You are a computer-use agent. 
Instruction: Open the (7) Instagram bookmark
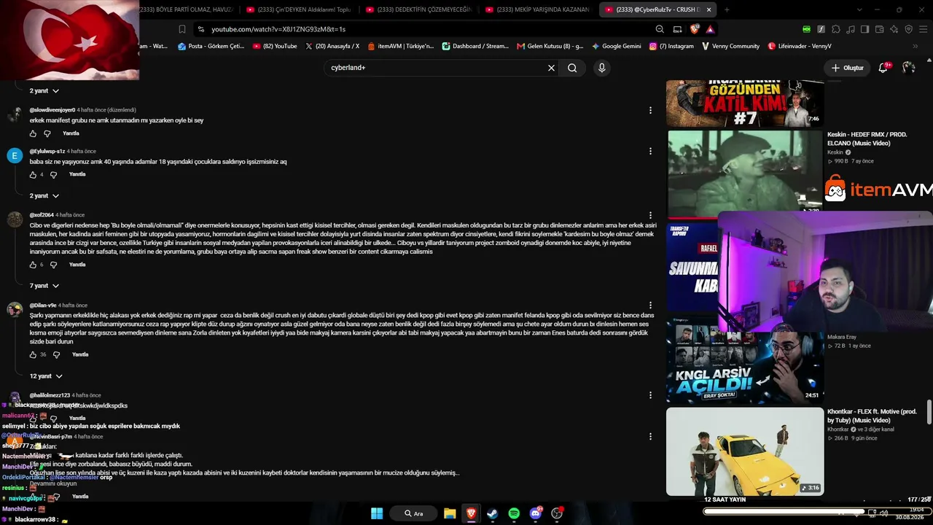(x=671, y=46)
